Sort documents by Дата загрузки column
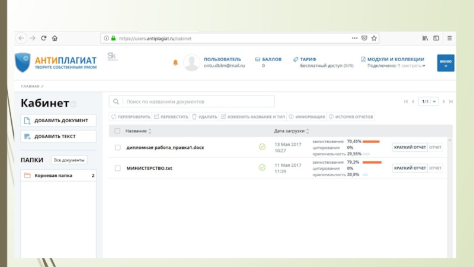 tap(292, 131)
